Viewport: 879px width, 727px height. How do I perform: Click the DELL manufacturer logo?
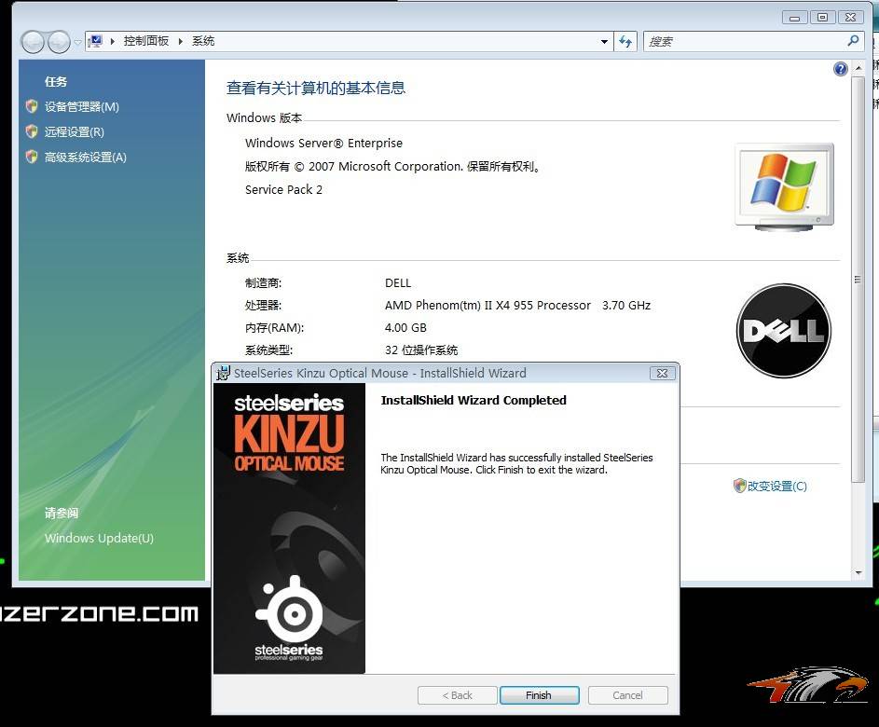click(783, 331)
